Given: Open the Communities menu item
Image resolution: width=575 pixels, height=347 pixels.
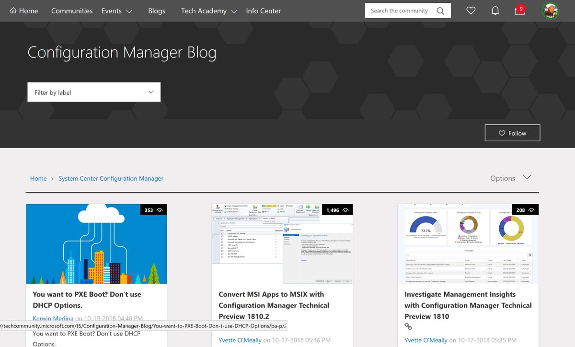Looking at the screenshot, I should click(x=72, y=11).
